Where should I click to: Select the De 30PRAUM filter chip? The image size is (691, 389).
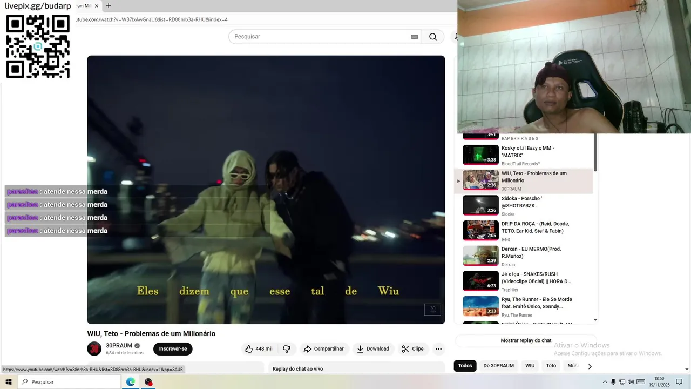498,366
